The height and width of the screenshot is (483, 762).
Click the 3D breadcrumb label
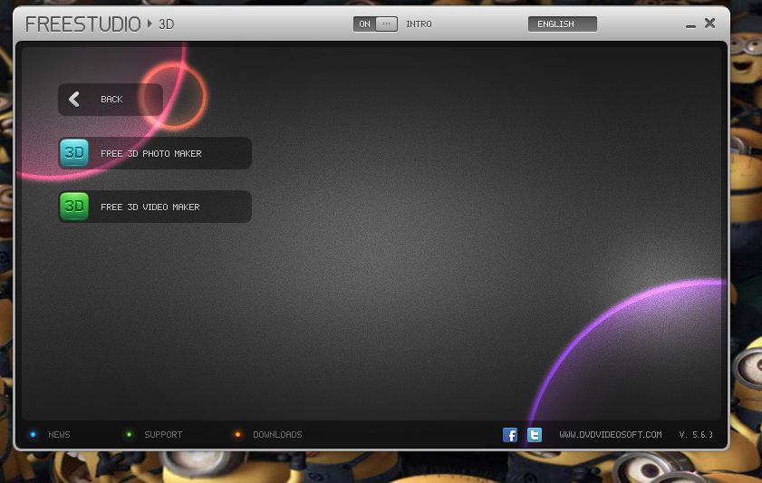(x=166, y=24)
